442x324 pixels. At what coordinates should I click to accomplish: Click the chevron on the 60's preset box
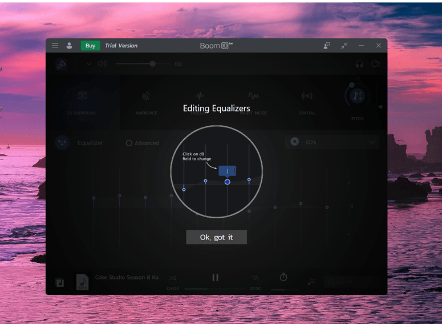(x=372, y=142)
